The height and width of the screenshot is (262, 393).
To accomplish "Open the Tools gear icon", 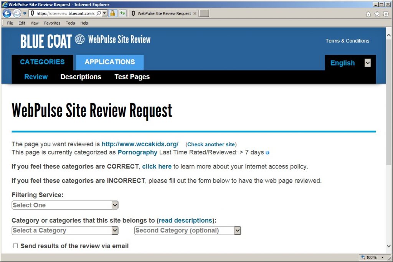I will click(x=386, y=14).
